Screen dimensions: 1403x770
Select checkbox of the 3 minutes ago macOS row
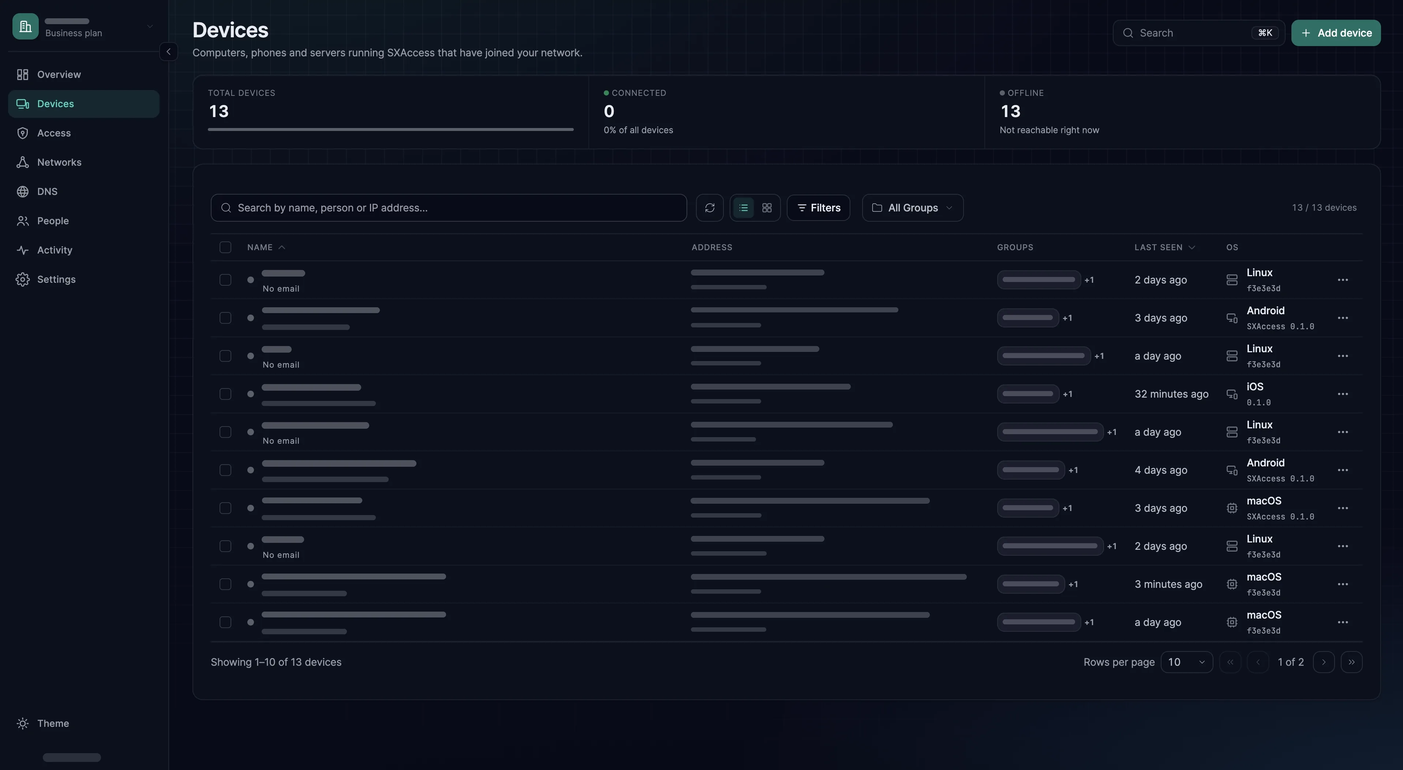coord(225,584)
